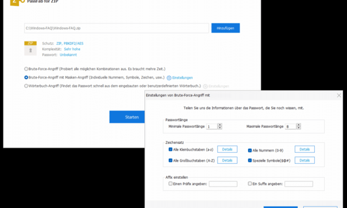Increase the Maximale Passwortlänge with the up arrow
Viewport: 347px width, 208px height.
299,125
